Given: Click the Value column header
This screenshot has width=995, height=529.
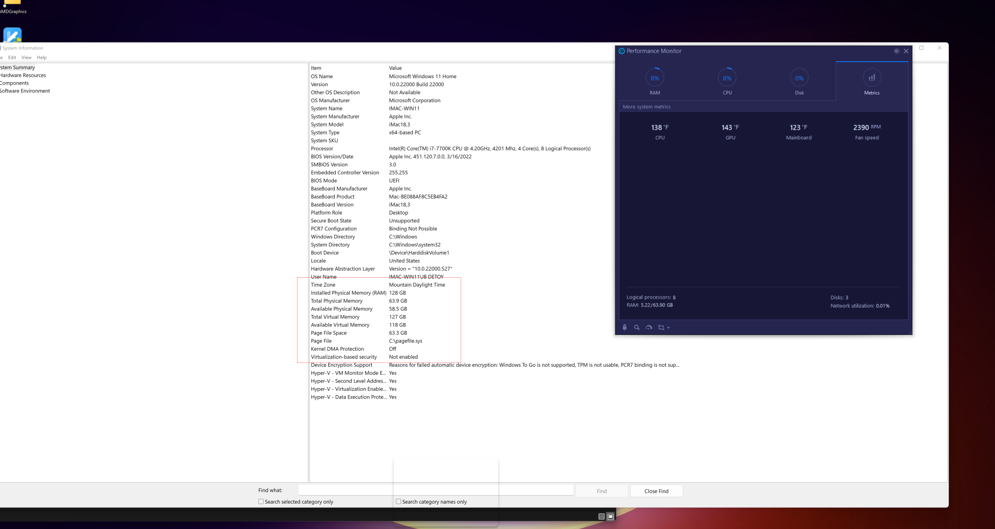Looking at the screenshot, I should click(x=396, y=68).
